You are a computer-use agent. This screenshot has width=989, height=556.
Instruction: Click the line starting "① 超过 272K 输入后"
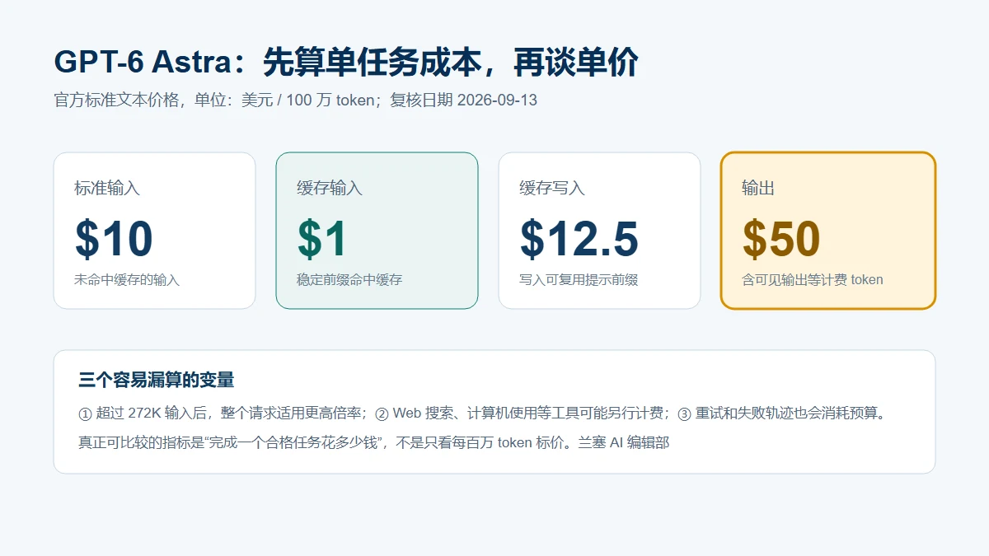(x=482, y=413)
